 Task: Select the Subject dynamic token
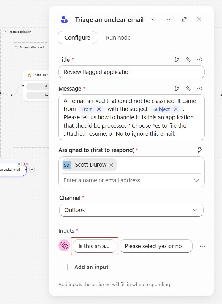162,109
